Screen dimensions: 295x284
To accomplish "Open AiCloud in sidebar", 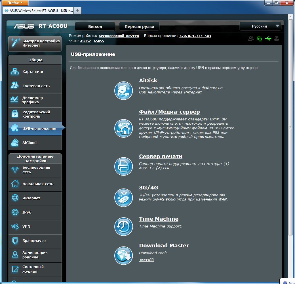I will pyautogui.click(x=35, y=143).
